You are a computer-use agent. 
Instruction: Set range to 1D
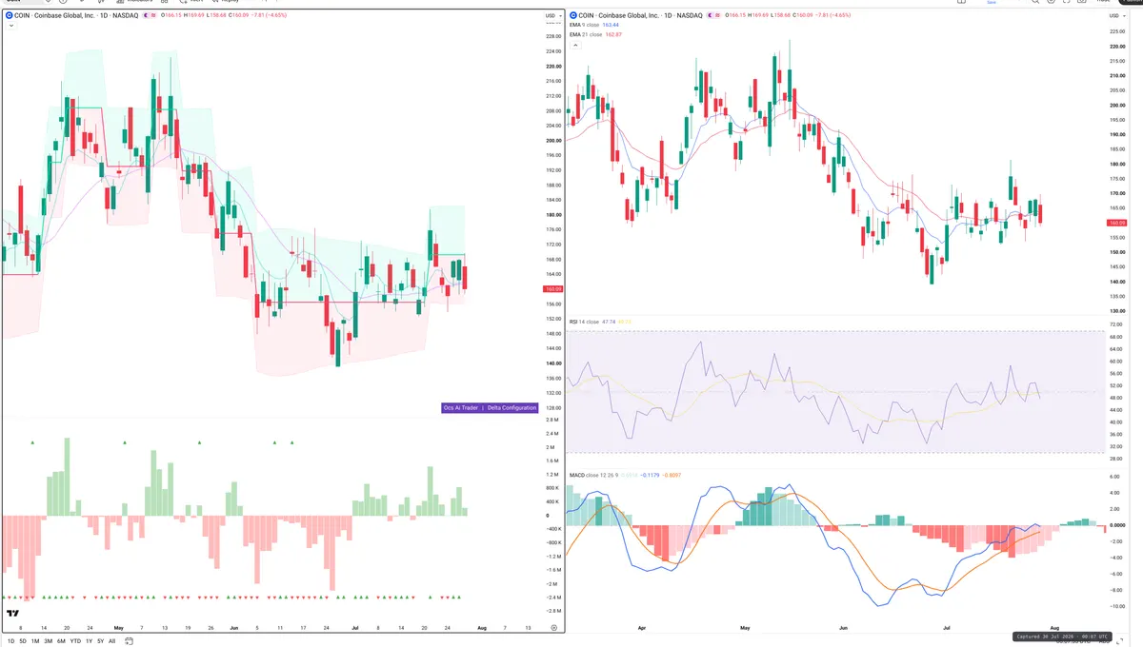11,641
